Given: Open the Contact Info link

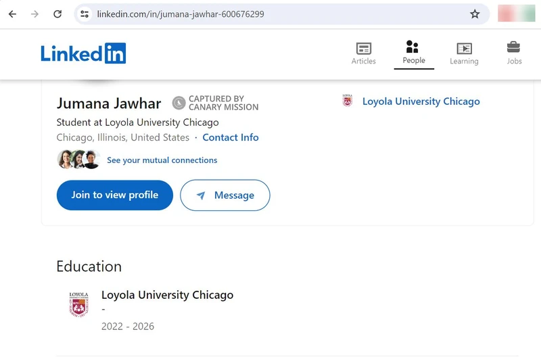Looking at the screenshot, I should 231,137.
